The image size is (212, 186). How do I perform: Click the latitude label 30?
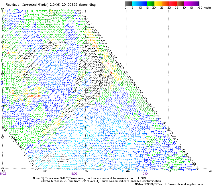[x=2, y=9]
